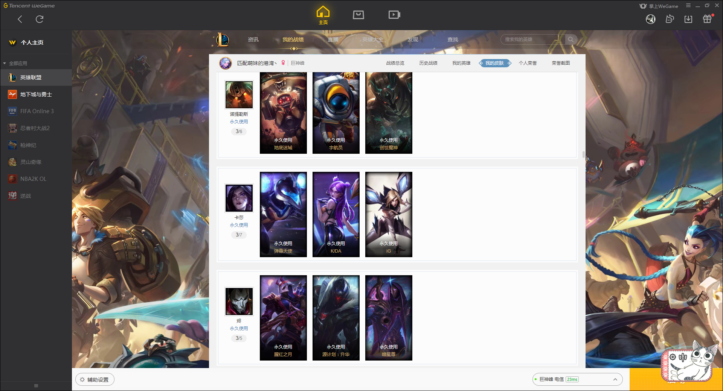Open the 宇航员 skin card
The width and height of the screenshot is (723, 391).
[336, 113]
